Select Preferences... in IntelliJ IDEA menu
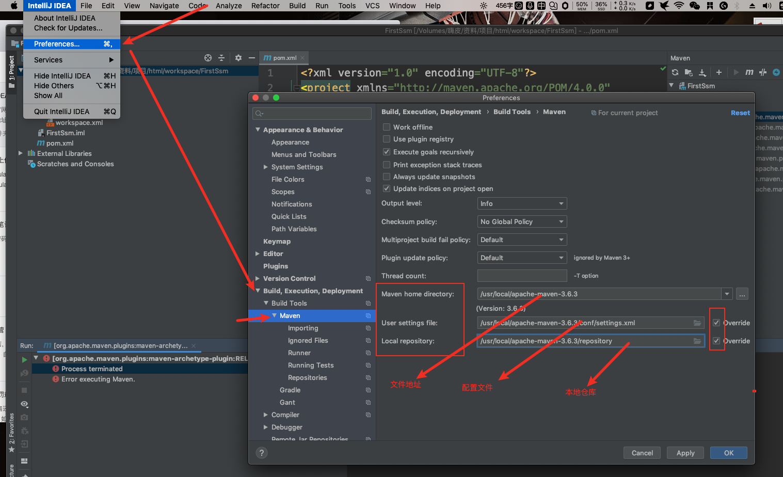The width and height of the screenshot is (783, 477). [x=72, y=44]
